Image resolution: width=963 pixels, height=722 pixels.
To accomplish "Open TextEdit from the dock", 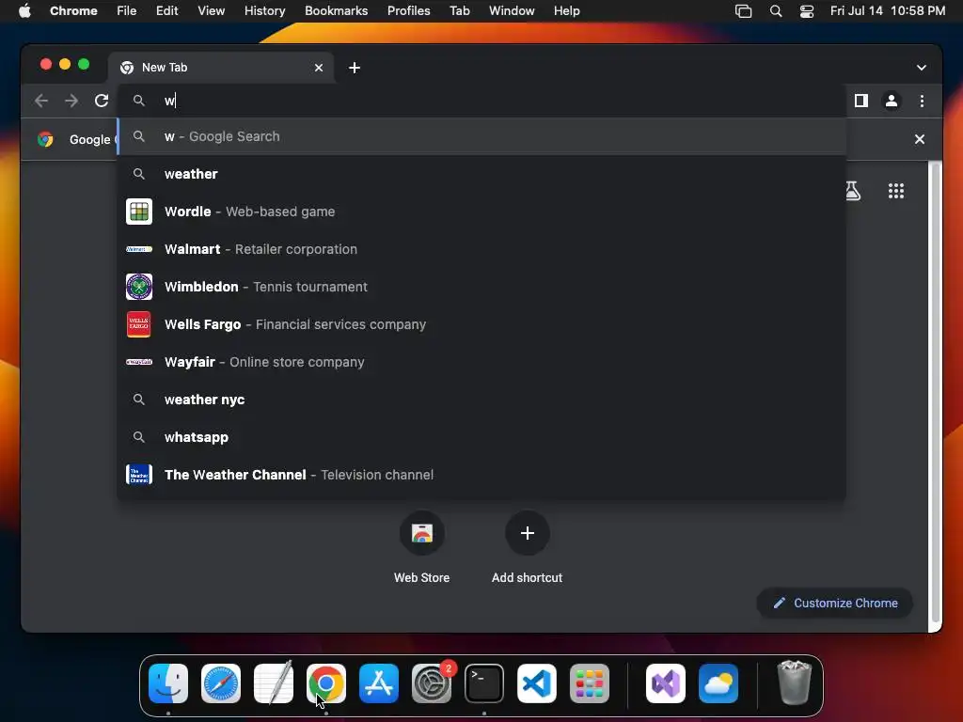I will tap(274, 683).
